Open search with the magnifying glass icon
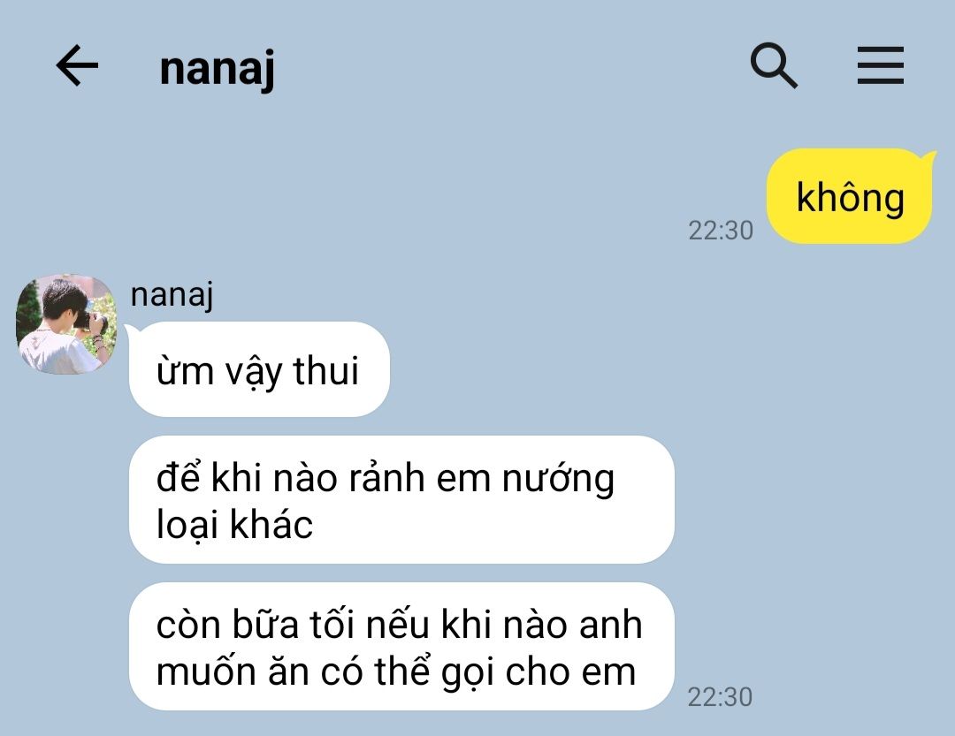Image resolution: width=955 pixels, height=736 pixels. point(774,65)
